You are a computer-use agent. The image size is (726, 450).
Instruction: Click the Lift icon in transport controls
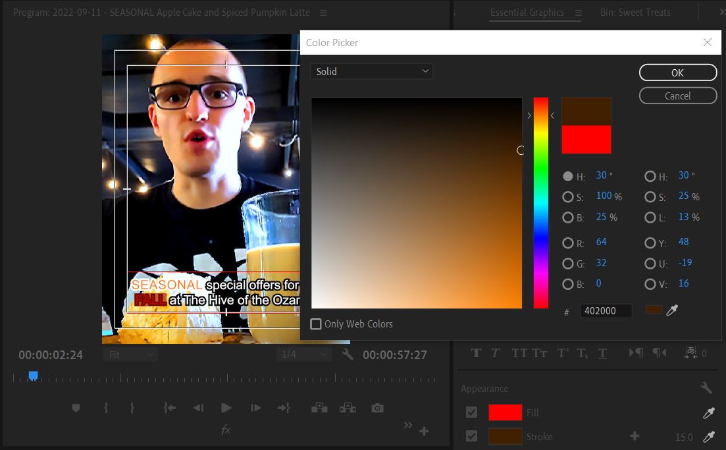click(x=319, y=408)
